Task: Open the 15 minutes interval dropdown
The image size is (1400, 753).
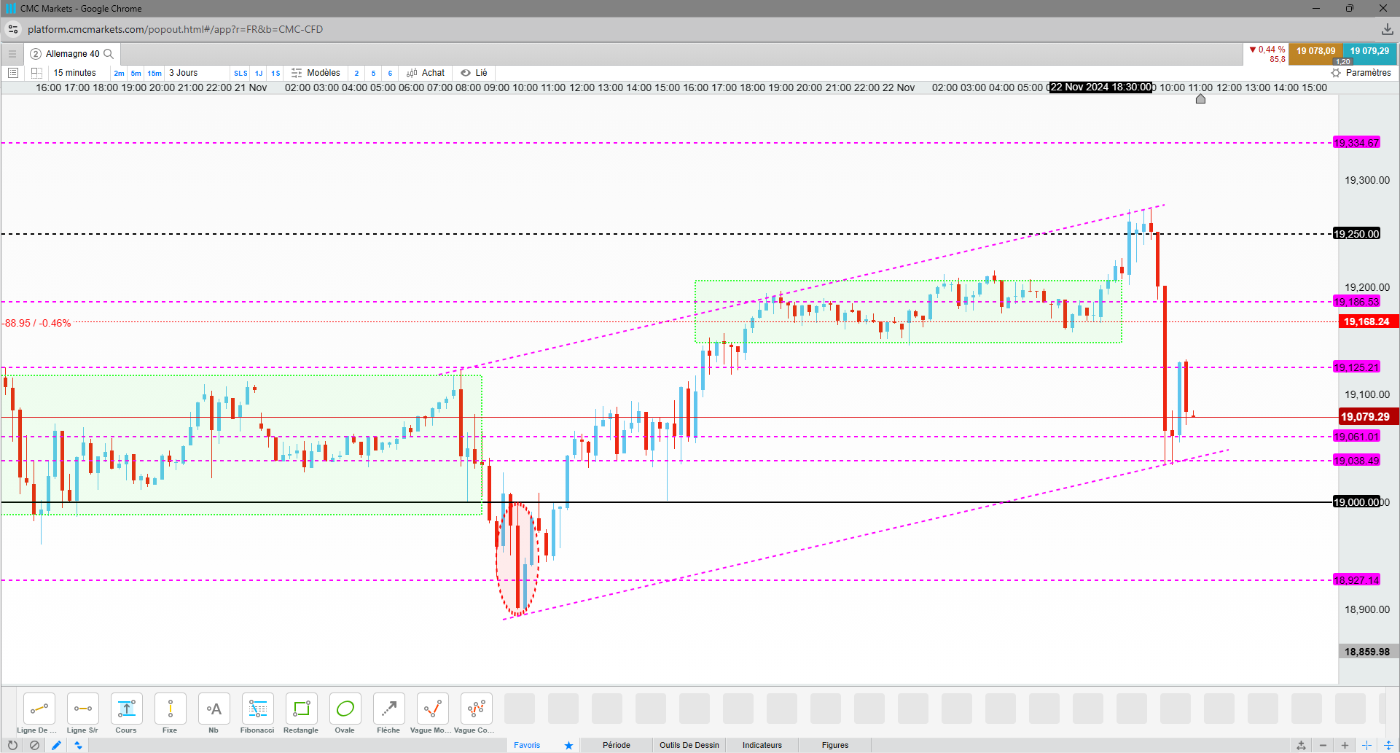Action: click(75, 73)
